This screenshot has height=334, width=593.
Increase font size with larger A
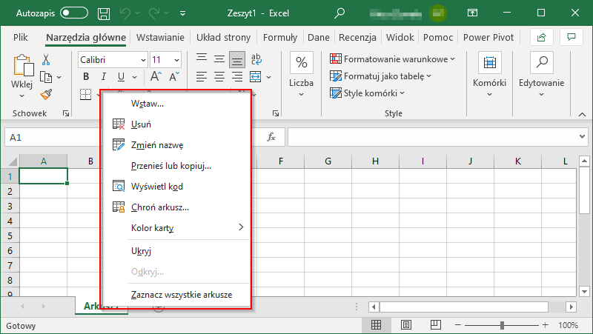click(156, 77)
